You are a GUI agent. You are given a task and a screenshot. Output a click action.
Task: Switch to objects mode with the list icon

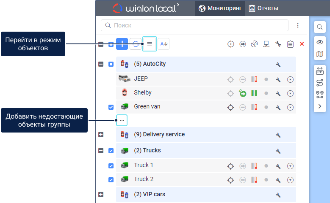click(x=150, y=44)
